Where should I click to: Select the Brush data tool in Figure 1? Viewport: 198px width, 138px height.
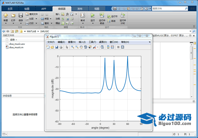[94, 47]
